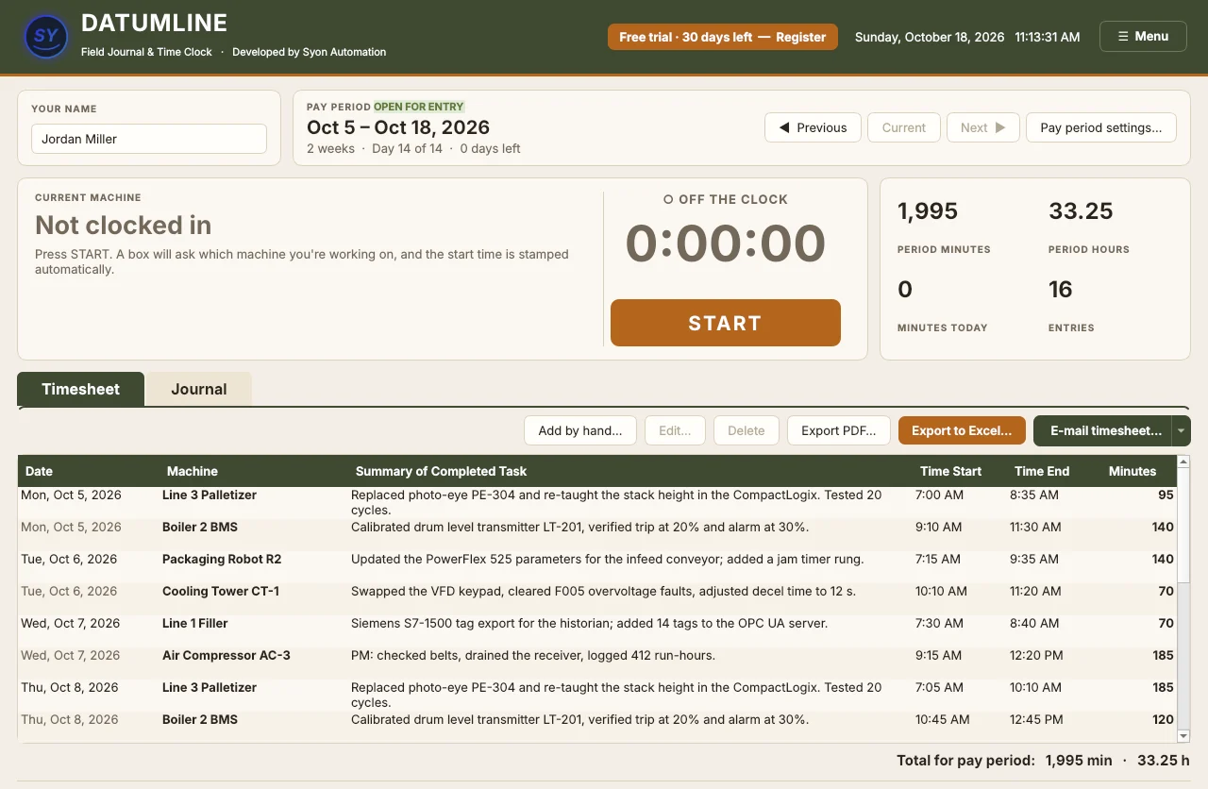This screenshot has width=1208, height=789.
Task: Click Export to Excel button
Action: click(962, 430)
